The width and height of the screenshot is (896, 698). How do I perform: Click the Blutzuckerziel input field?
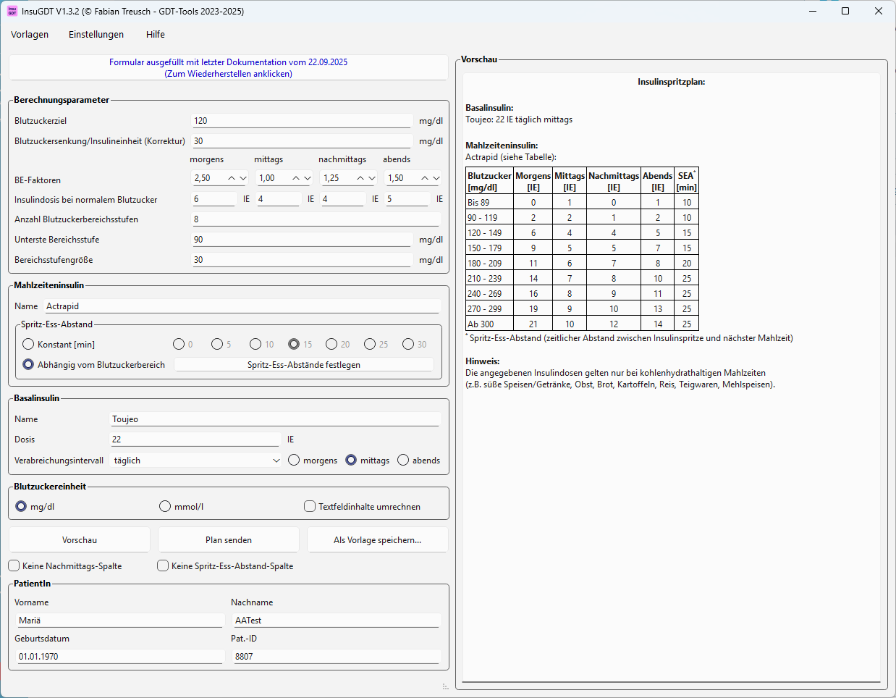(x=301, y=121)
